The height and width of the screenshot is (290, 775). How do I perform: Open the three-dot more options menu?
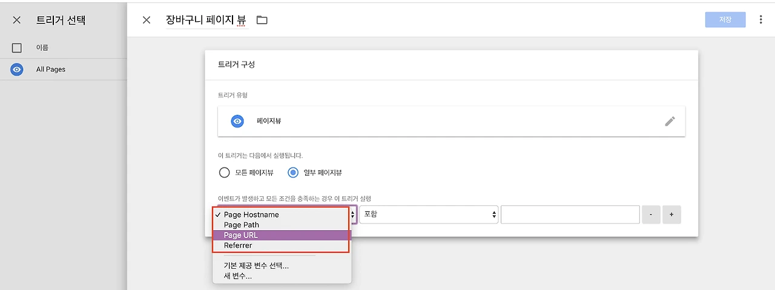pos(761,20)
